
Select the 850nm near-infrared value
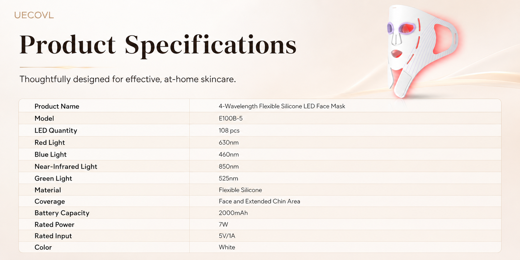click(x=229, y=166)
